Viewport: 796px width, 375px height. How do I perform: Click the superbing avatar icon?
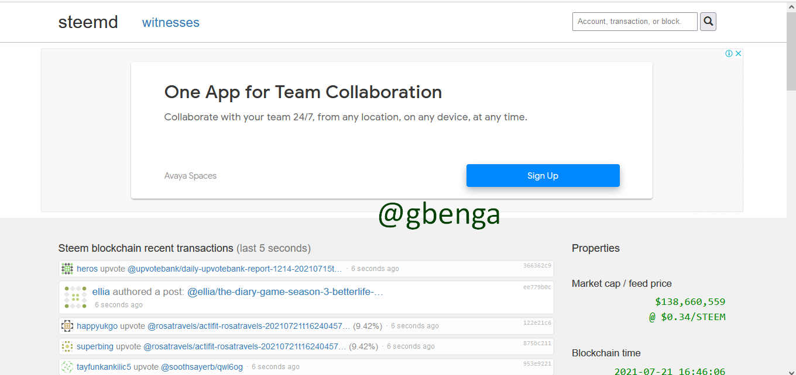67,346
